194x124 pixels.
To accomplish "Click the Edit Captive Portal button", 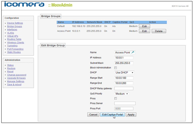I will coord(112,115).
